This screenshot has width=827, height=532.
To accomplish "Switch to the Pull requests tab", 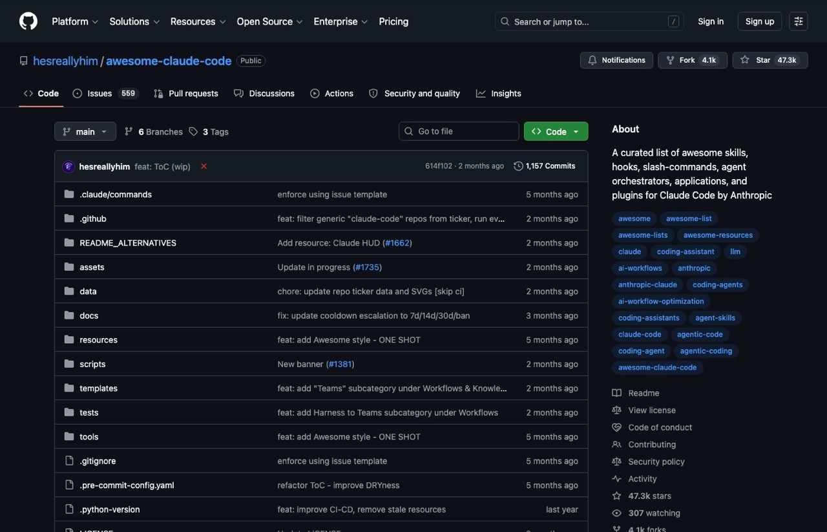I will (x=186, y=94).
